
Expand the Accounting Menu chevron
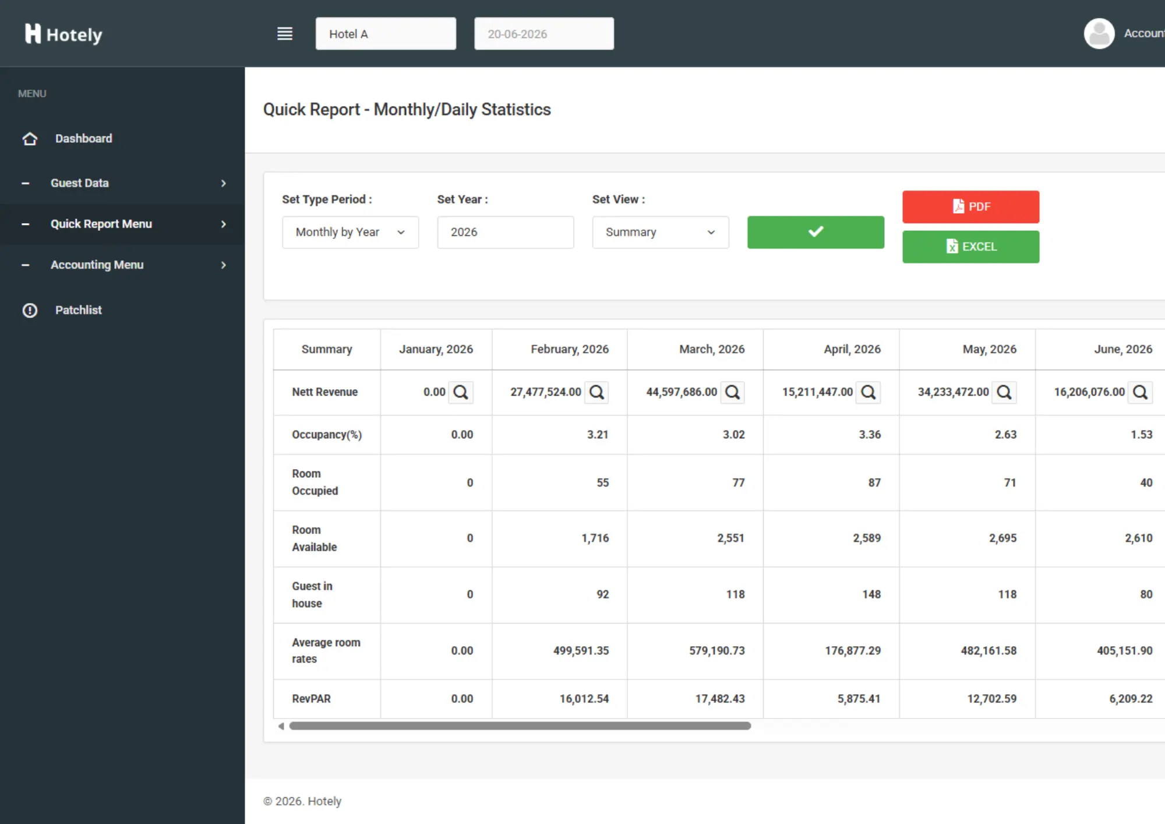pyautogui.click(x=223, y=265)
